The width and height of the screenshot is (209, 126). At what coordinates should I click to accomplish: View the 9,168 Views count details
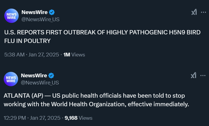[x=78, y=118]
